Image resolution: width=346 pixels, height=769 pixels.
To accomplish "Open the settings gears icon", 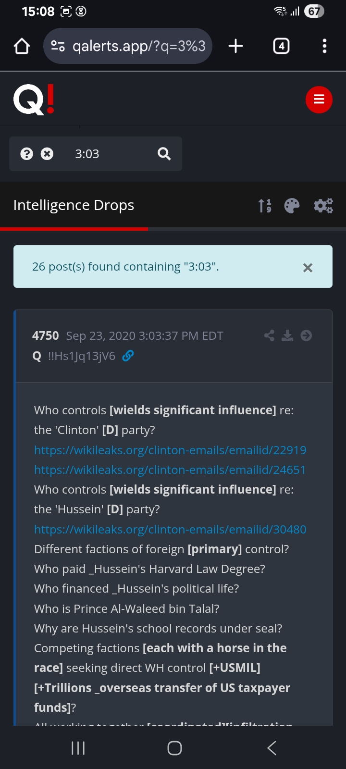I will point(323,206).
